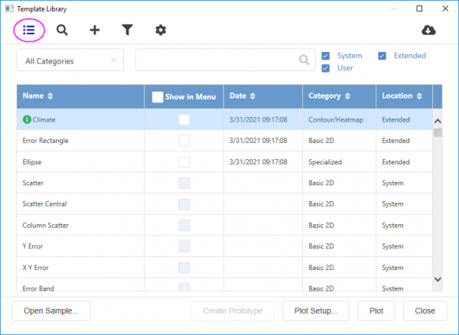Toggle the filter funnel icon
The height and width of the screenshot is (335, 459).
click(x=128, y=31)
